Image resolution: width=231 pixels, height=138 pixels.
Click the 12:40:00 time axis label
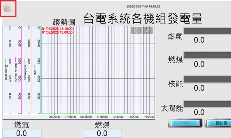[118, 117]
